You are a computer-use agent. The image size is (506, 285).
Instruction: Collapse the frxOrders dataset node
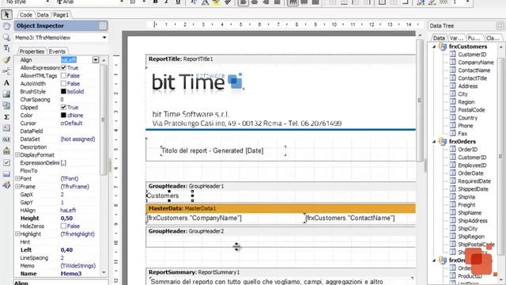[434, 142]
